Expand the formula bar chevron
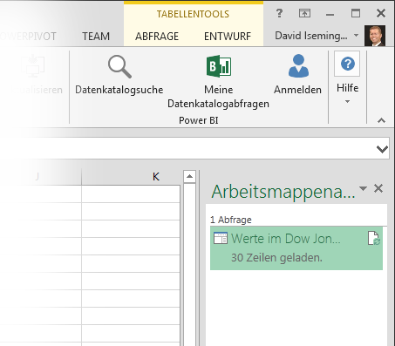This screenshot has width=395, height=346. tap(382, 149)
